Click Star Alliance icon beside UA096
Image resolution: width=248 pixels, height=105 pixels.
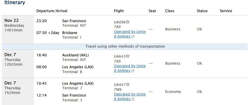coord(128,22)
